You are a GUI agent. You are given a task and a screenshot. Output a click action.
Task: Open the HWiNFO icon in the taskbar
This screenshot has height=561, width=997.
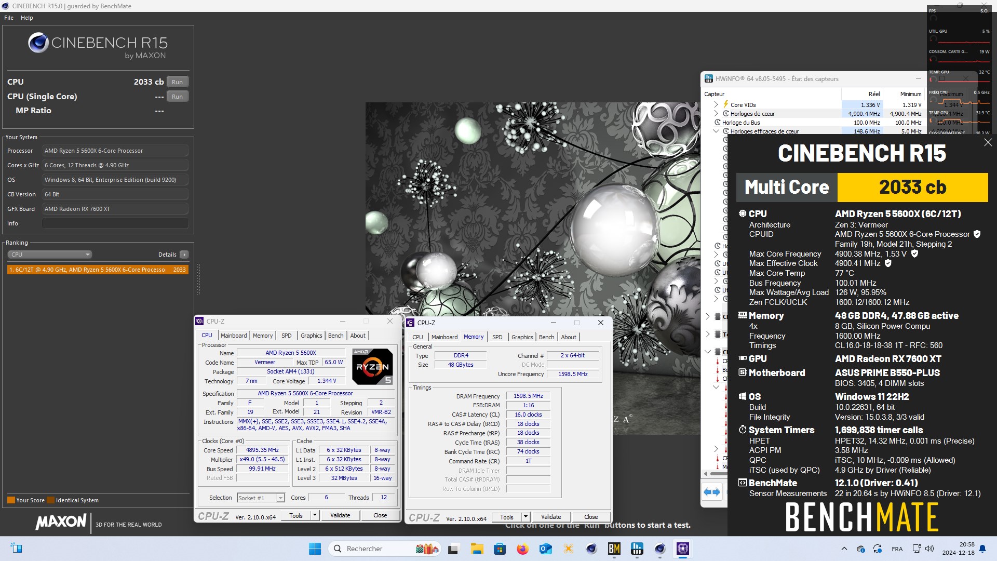pos(637,549)
